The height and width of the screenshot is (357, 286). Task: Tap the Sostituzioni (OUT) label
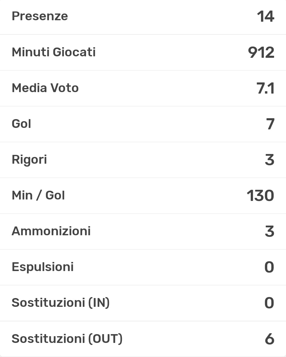point(67,339)
